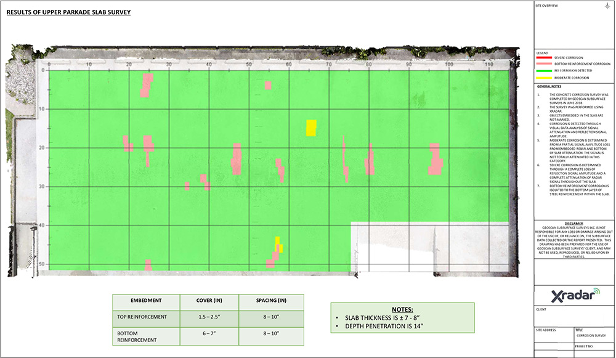616x358 pixels.
Task: Click the pink Bottom Reinforcement Corrosion legend bar
Action: [544, 63]
